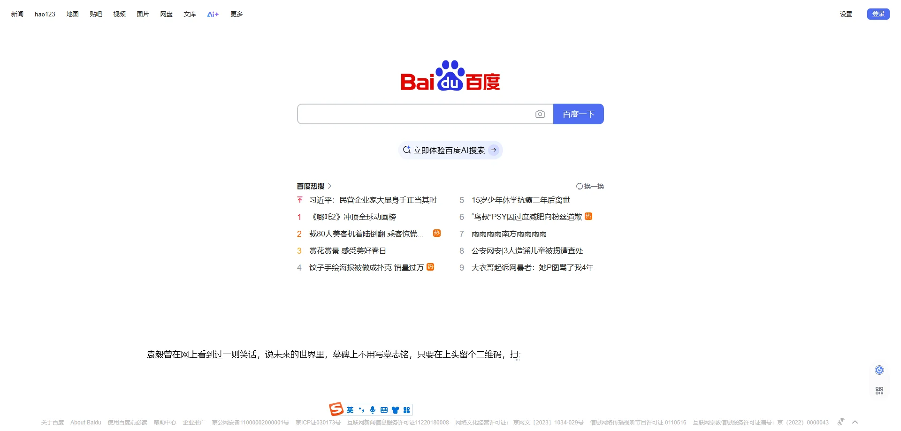The image size is (901, 431).
Task: Switch to the 新闻 tab
Action: [x=16, y=14]
